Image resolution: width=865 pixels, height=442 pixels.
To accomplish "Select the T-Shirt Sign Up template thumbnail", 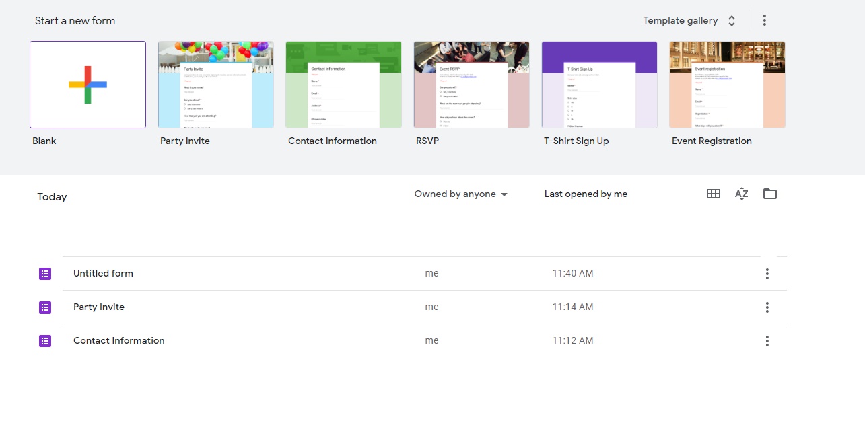I will [599, 85].
